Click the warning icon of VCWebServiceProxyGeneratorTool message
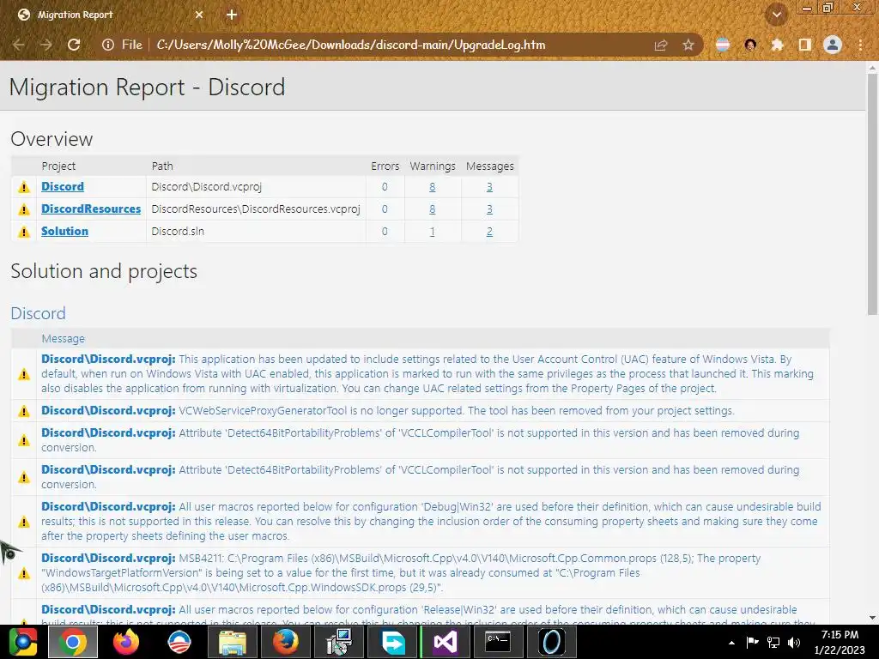879x659 pixels. (x=23, y=411)
